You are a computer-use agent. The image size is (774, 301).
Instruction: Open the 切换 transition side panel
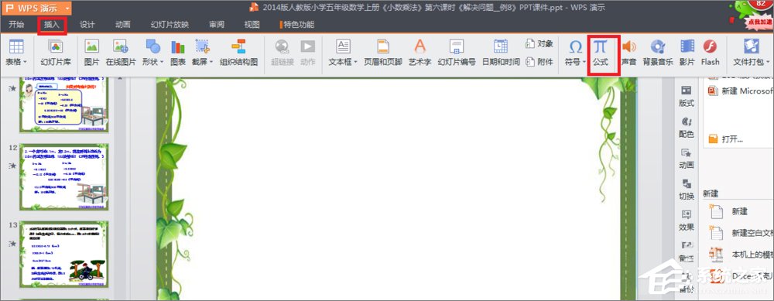[x=687, y=190]
